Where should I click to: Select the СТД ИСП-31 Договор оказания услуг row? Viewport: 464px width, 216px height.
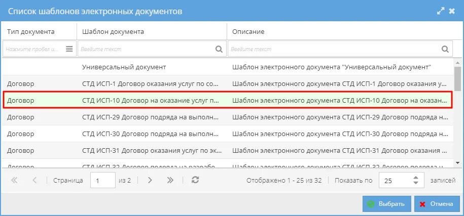click(x=228, y=151)
